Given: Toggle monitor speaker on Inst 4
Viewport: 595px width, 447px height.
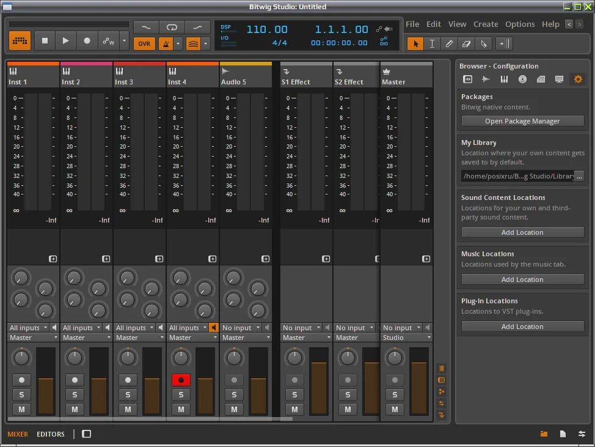Looking at the screenshot, I should [214, 327].
